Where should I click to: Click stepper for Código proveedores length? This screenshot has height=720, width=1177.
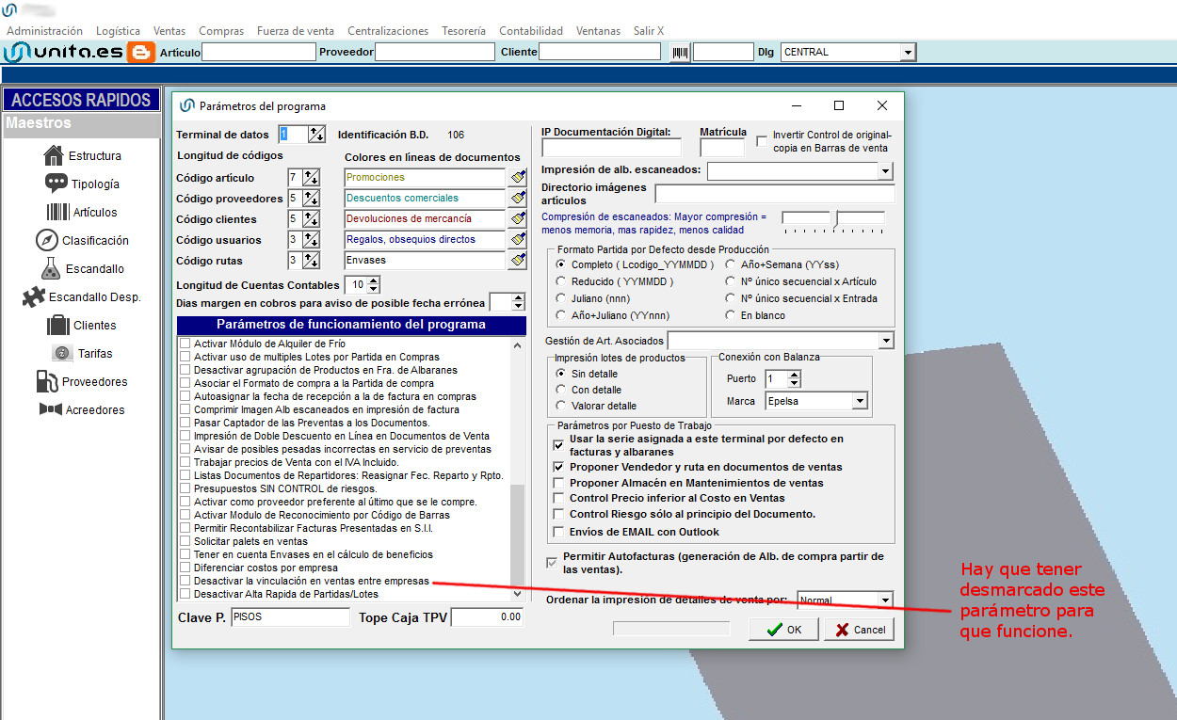click(x=311, y=198)
